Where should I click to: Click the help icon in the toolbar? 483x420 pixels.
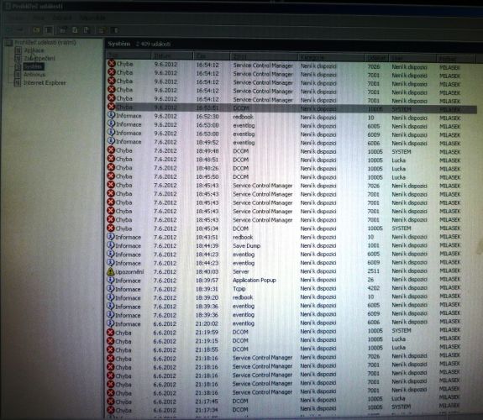(x=116, y=30)
